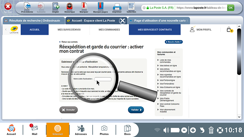Click the code d'activation input field
The width and height of the screenshot is (244, 137).
103,79
